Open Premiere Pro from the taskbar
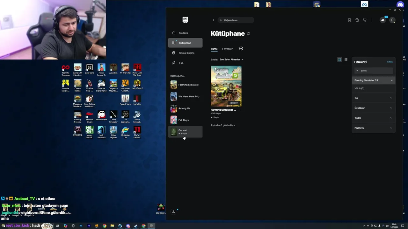The image size is (408, 229). click(x=89, y=226)
